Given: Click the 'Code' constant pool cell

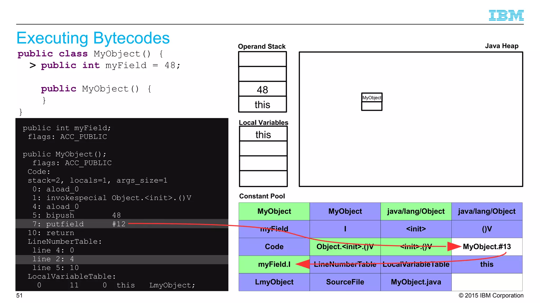Looking at the screenshot, I should [274, 246].
